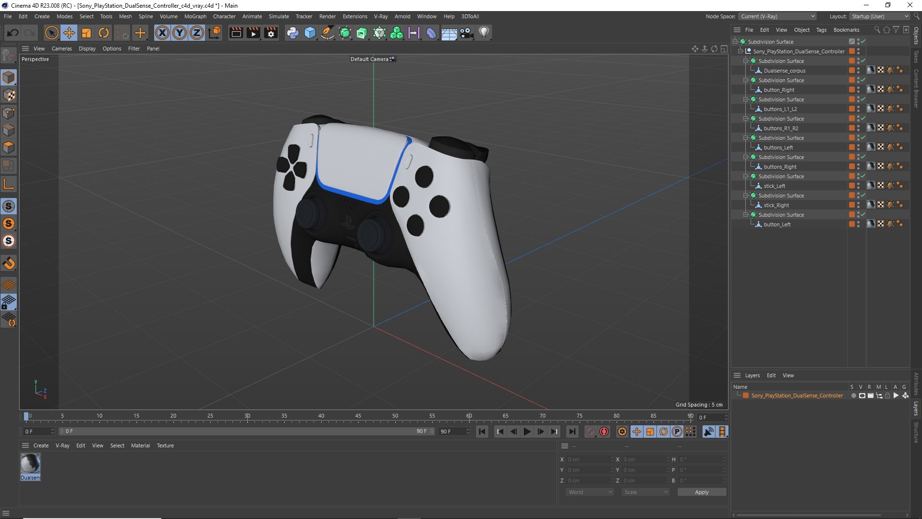
Task: Open the material manager Texture menu
Action: pyautogui.click(x=165, y=445)
